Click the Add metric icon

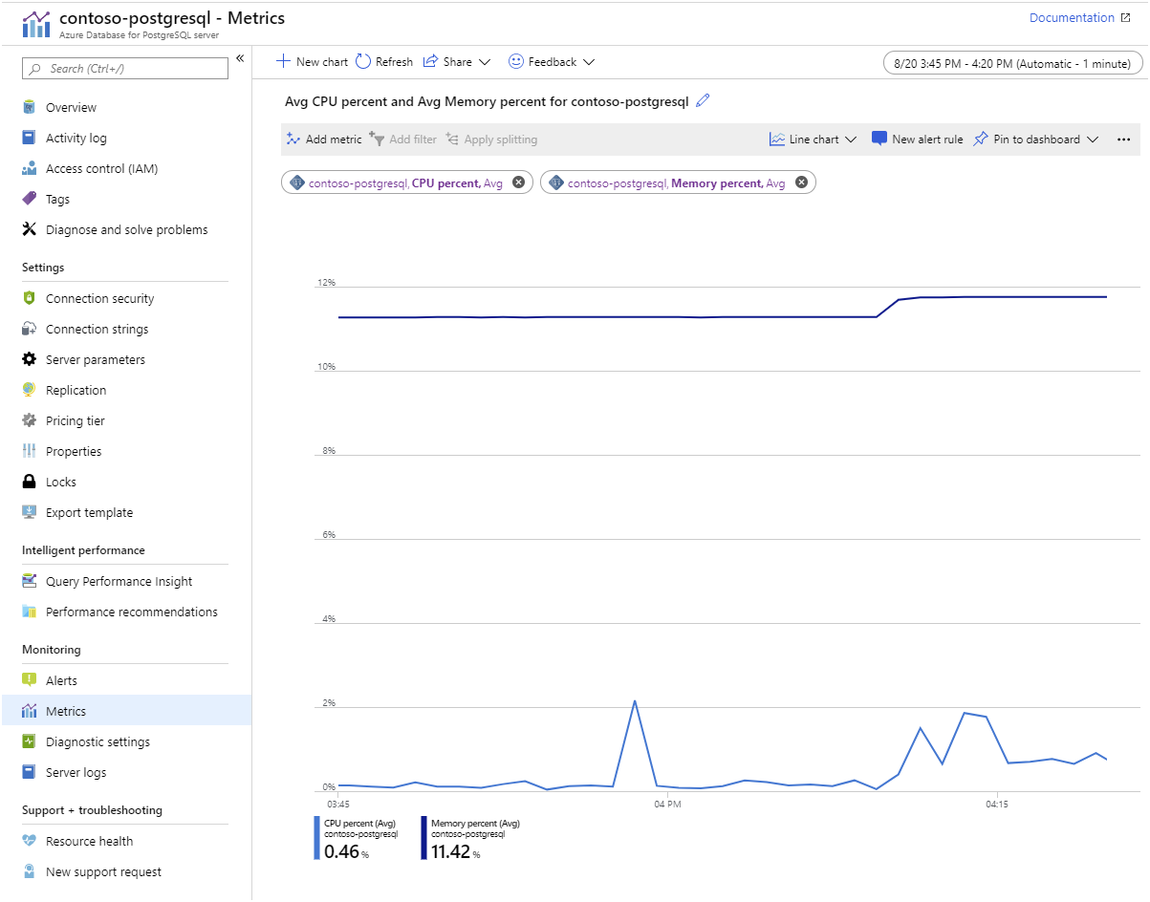coord(293,140)
